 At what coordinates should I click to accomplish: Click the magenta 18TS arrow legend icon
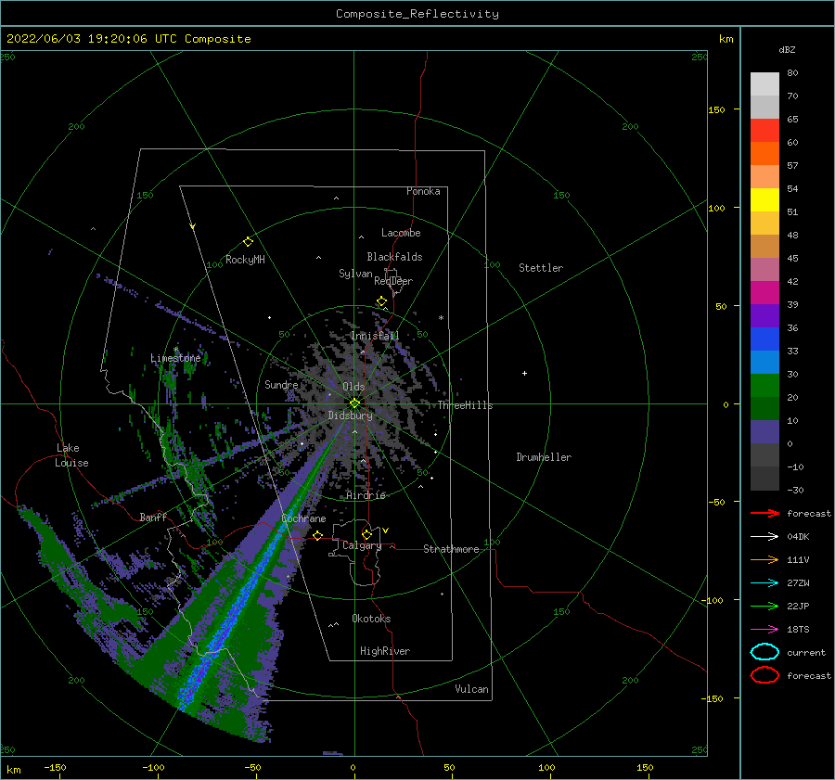764,630
